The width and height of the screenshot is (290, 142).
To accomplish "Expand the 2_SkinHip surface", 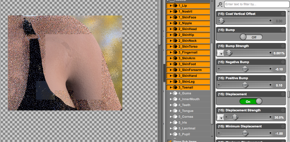I will (x=171, y=35).
